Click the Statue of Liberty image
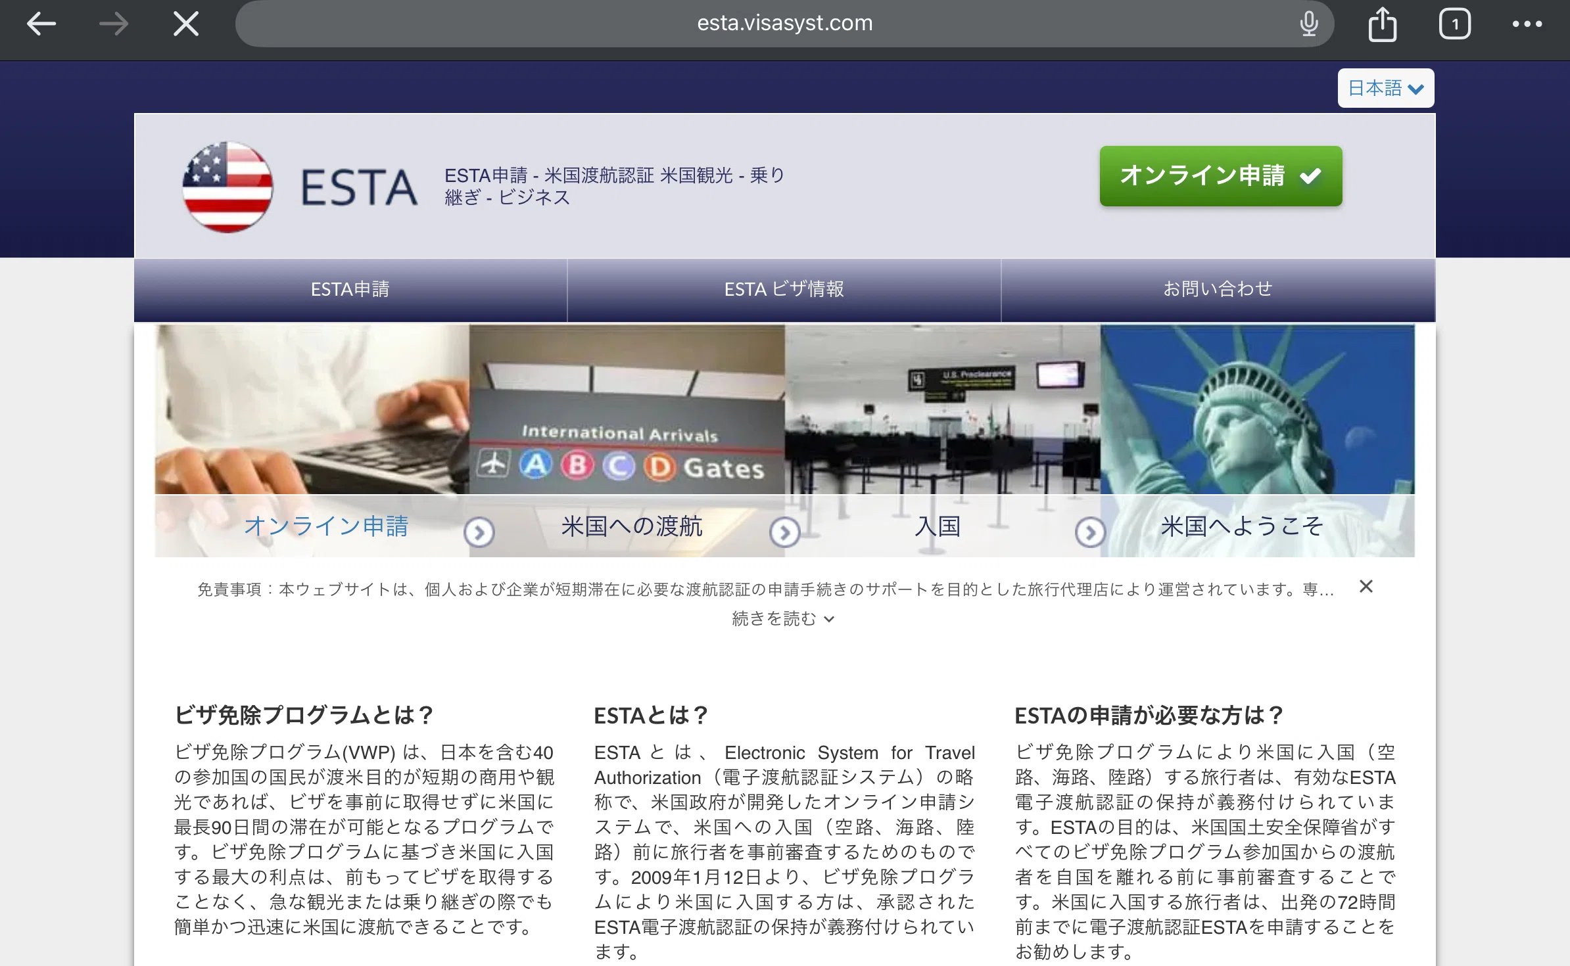 [x=1258, y=409]
